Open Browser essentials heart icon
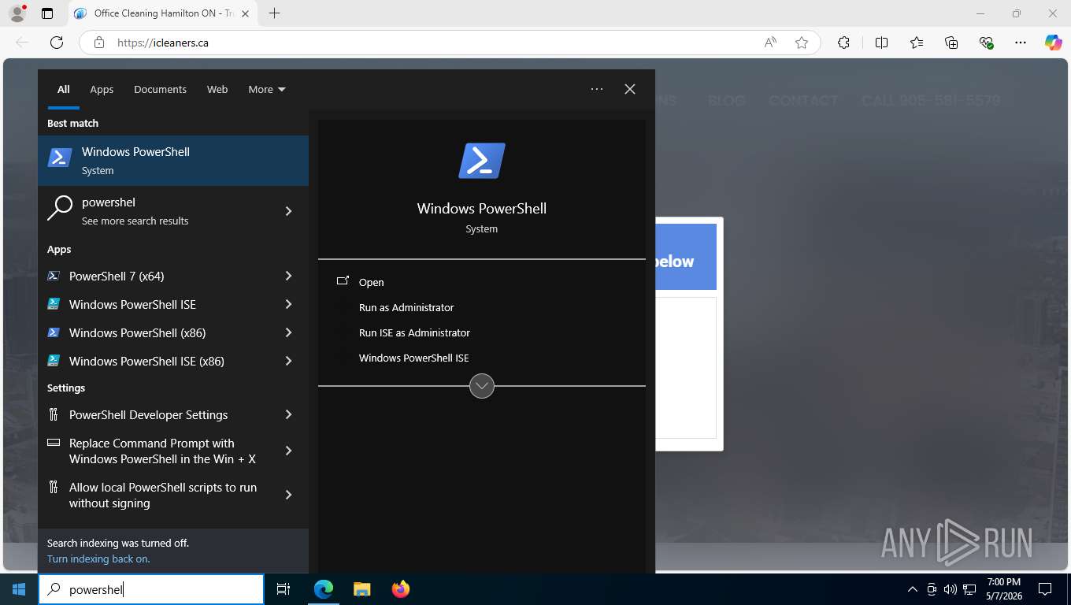Screen dimensions: 1071x605 pyautogui.click(x=986, y=43)
